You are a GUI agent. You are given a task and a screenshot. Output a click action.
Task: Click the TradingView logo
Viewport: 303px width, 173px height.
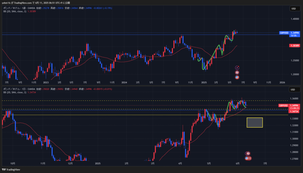pyautogui.click(x=11, y=169)
